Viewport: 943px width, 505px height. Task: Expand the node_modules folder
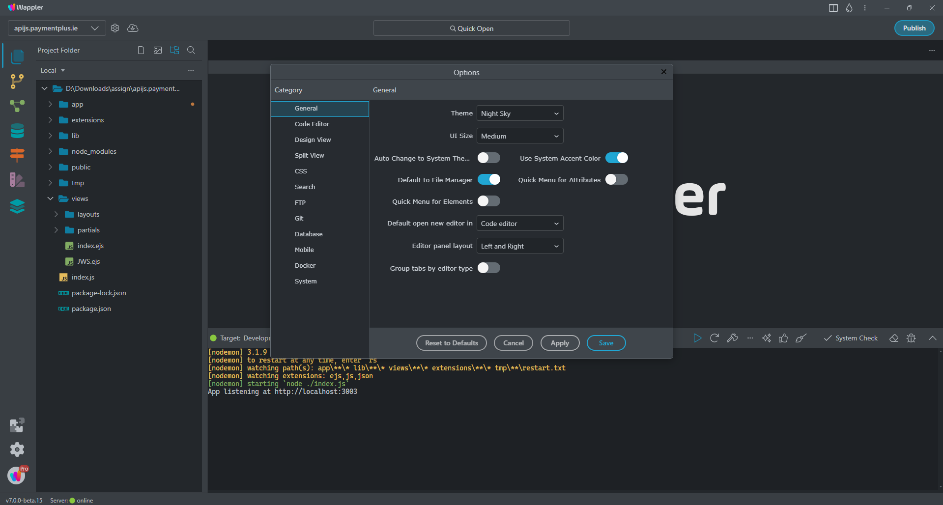click(50, 151)
